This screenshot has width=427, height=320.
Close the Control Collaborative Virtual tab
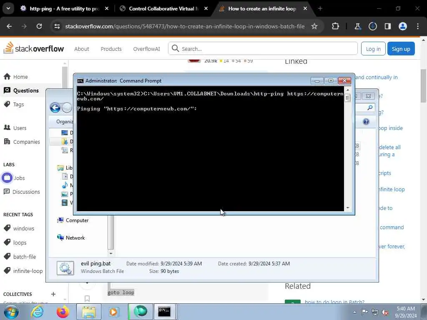206,8
